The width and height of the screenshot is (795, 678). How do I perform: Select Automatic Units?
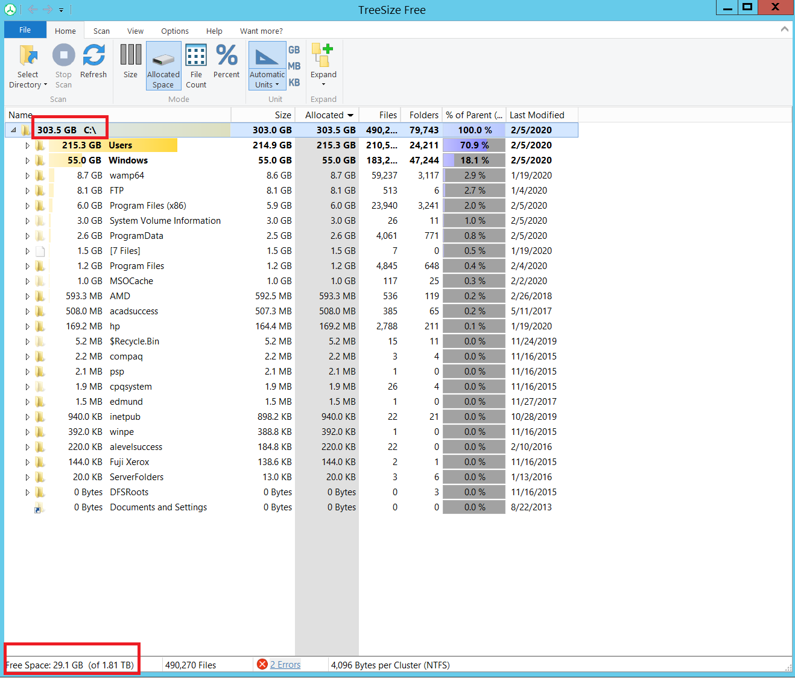267,66
